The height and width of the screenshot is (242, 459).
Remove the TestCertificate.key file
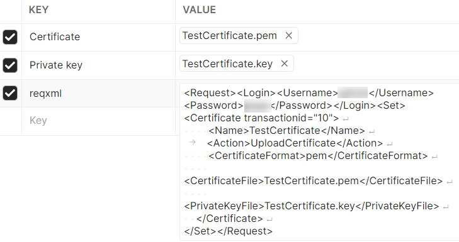click(x=284, y=63)
